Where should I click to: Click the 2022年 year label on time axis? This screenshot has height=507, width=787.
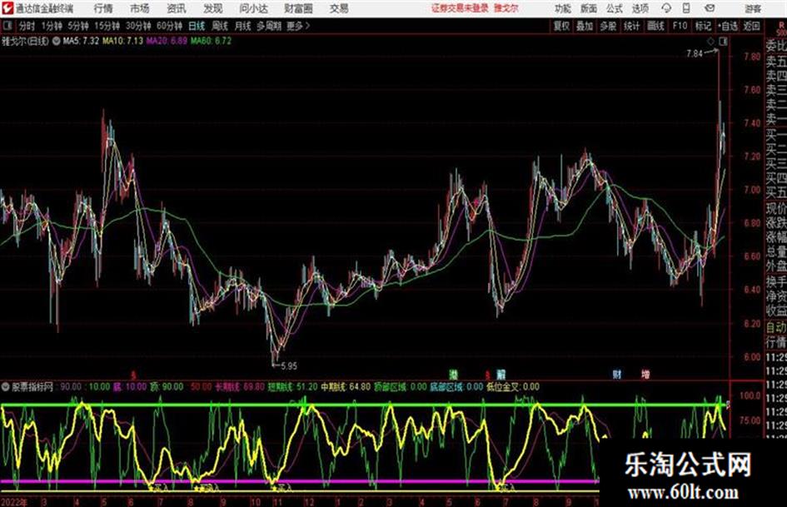[x=14, y=502]
